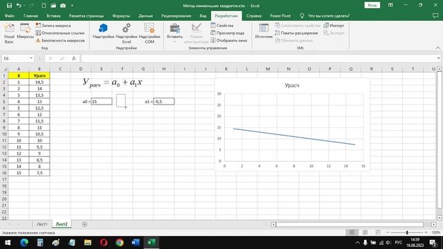This screenshot has height=249, width=443.
Task: Open the Name Box dropdown arrow
Action: (x=31, y=58)
